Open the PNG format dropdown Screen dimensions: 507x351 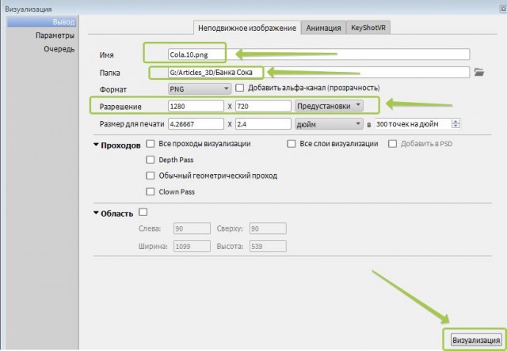pyautogui.click(x=200, y=89)
